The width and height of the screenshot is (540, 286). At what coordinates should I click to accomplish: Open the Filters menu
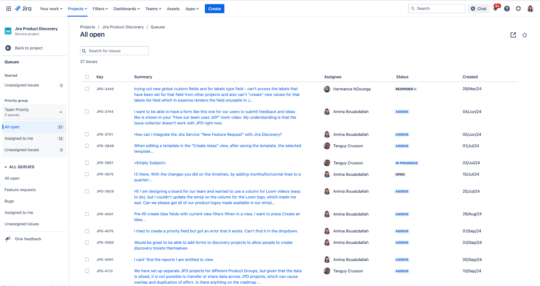coord(100,9)
